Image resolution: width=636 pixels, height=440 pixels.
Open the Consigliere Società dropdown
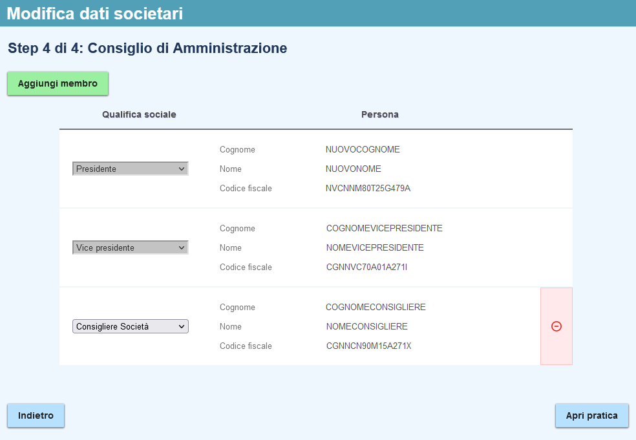coord(130,326)
